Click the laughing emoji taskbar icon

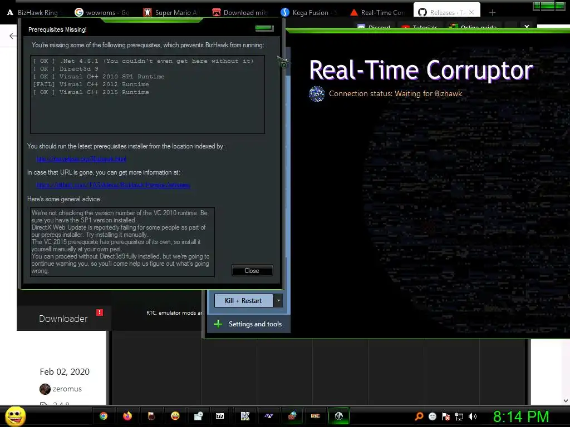(x=175, y=416)
